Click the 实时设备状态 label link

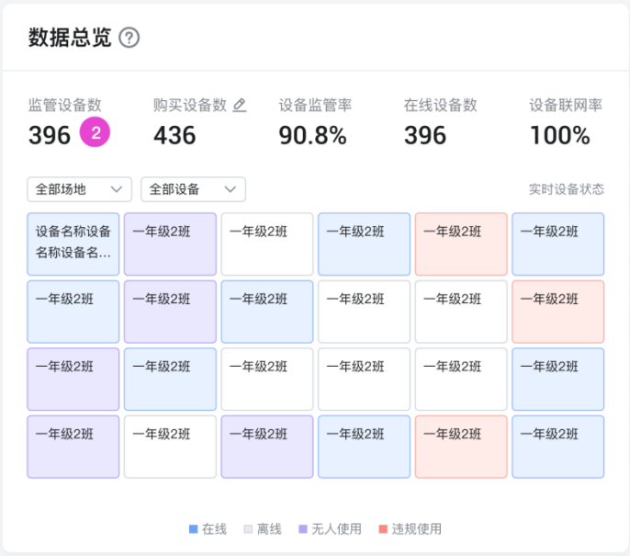point(567,189)
